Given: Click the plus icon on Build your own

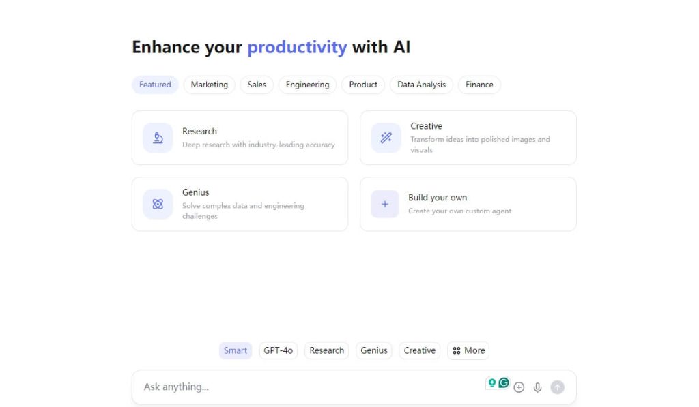Looking at the screenshot, I should tap(385, 204).
